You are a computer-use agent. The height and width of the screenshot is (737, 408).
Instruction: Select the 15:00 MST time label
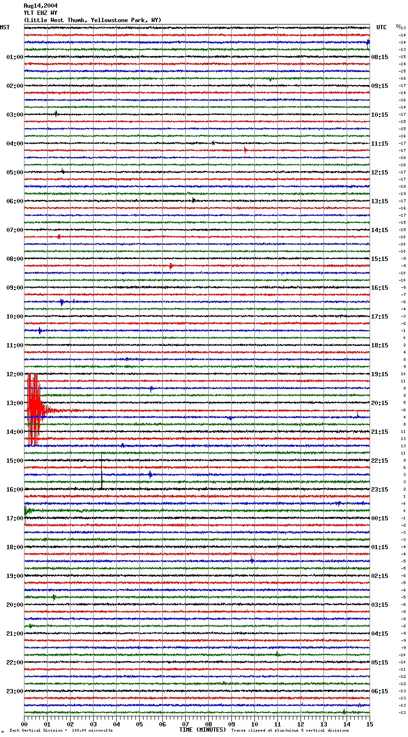tap(15, 461)
